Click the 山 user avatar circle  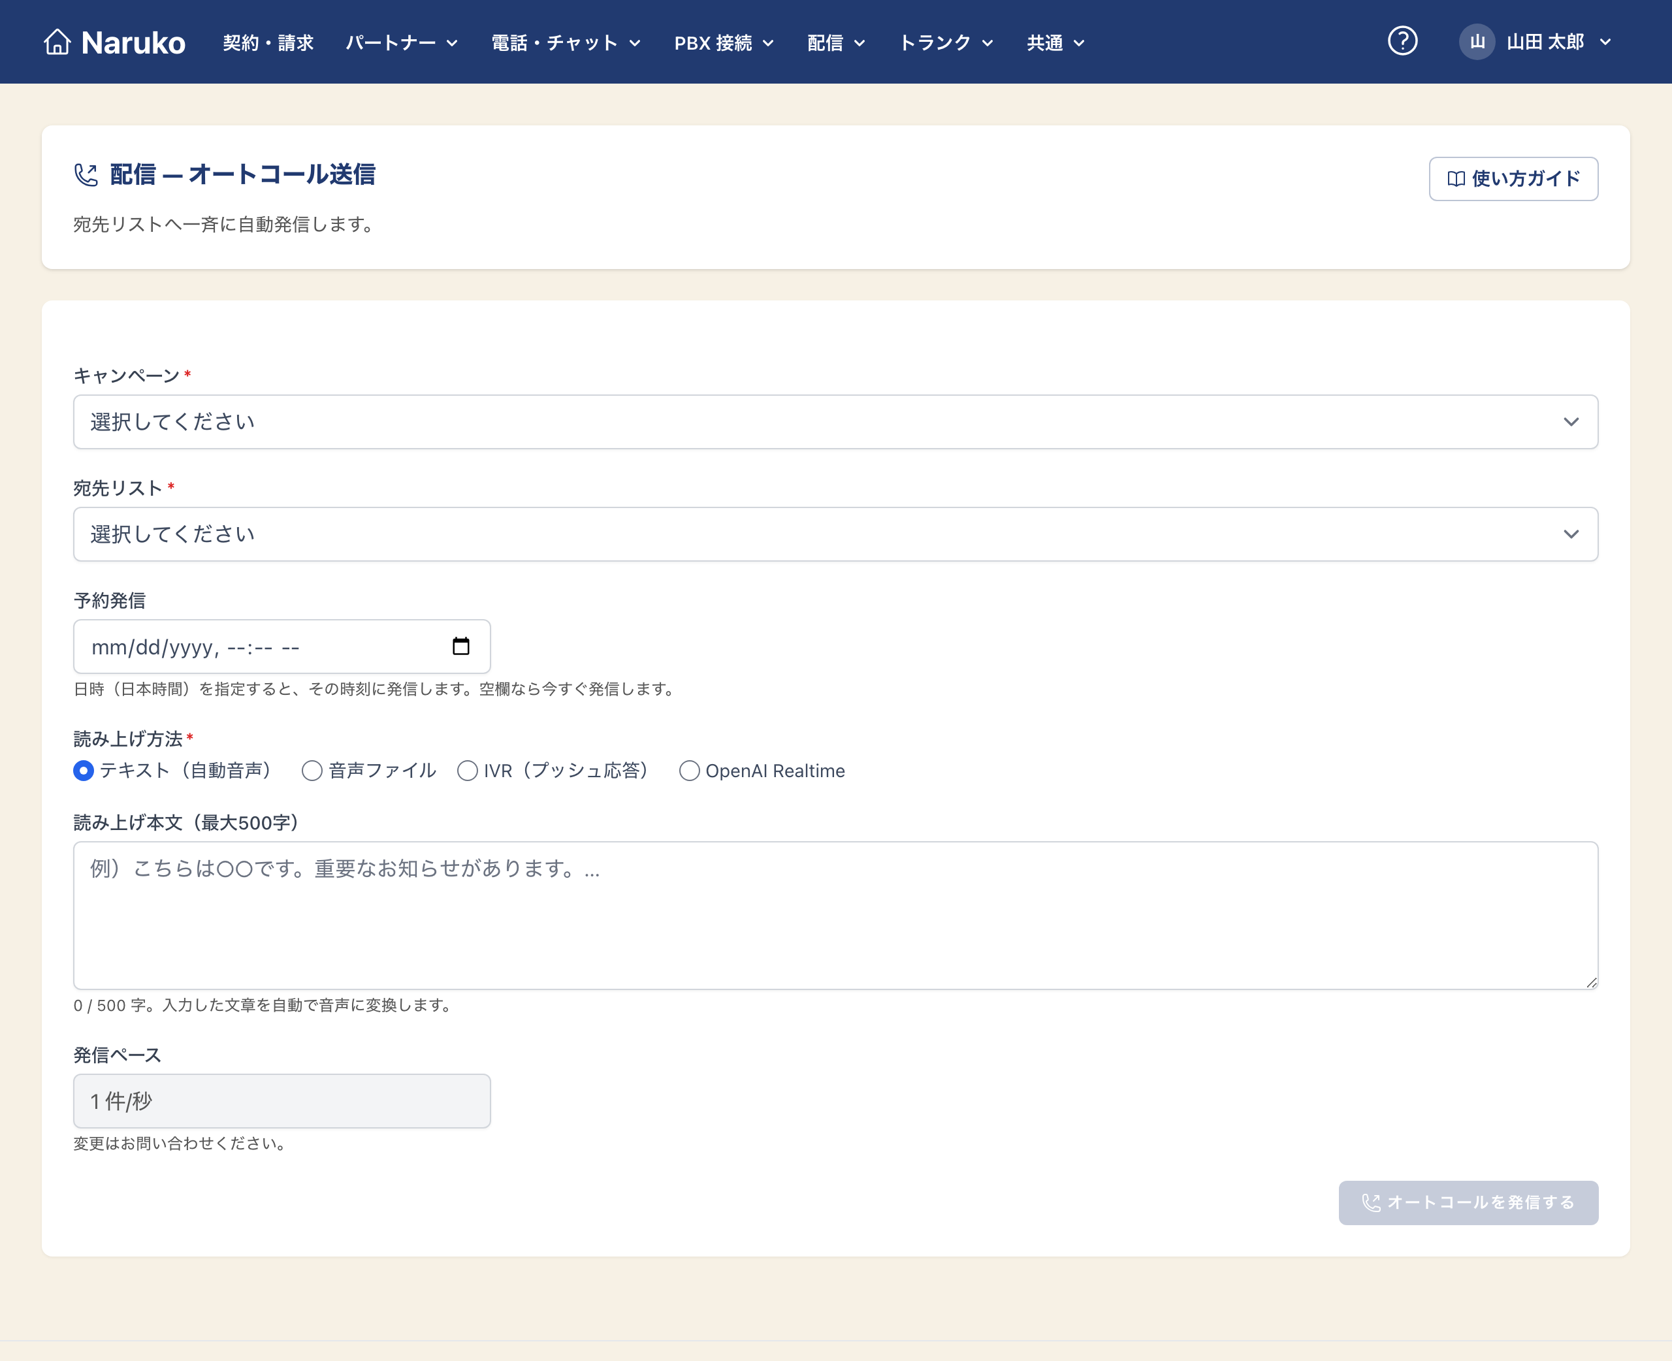coord(1477,42)
